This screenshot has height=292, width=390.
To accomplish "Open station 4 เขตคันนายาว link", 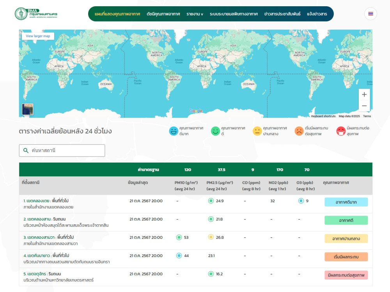I will pos(37,255).
